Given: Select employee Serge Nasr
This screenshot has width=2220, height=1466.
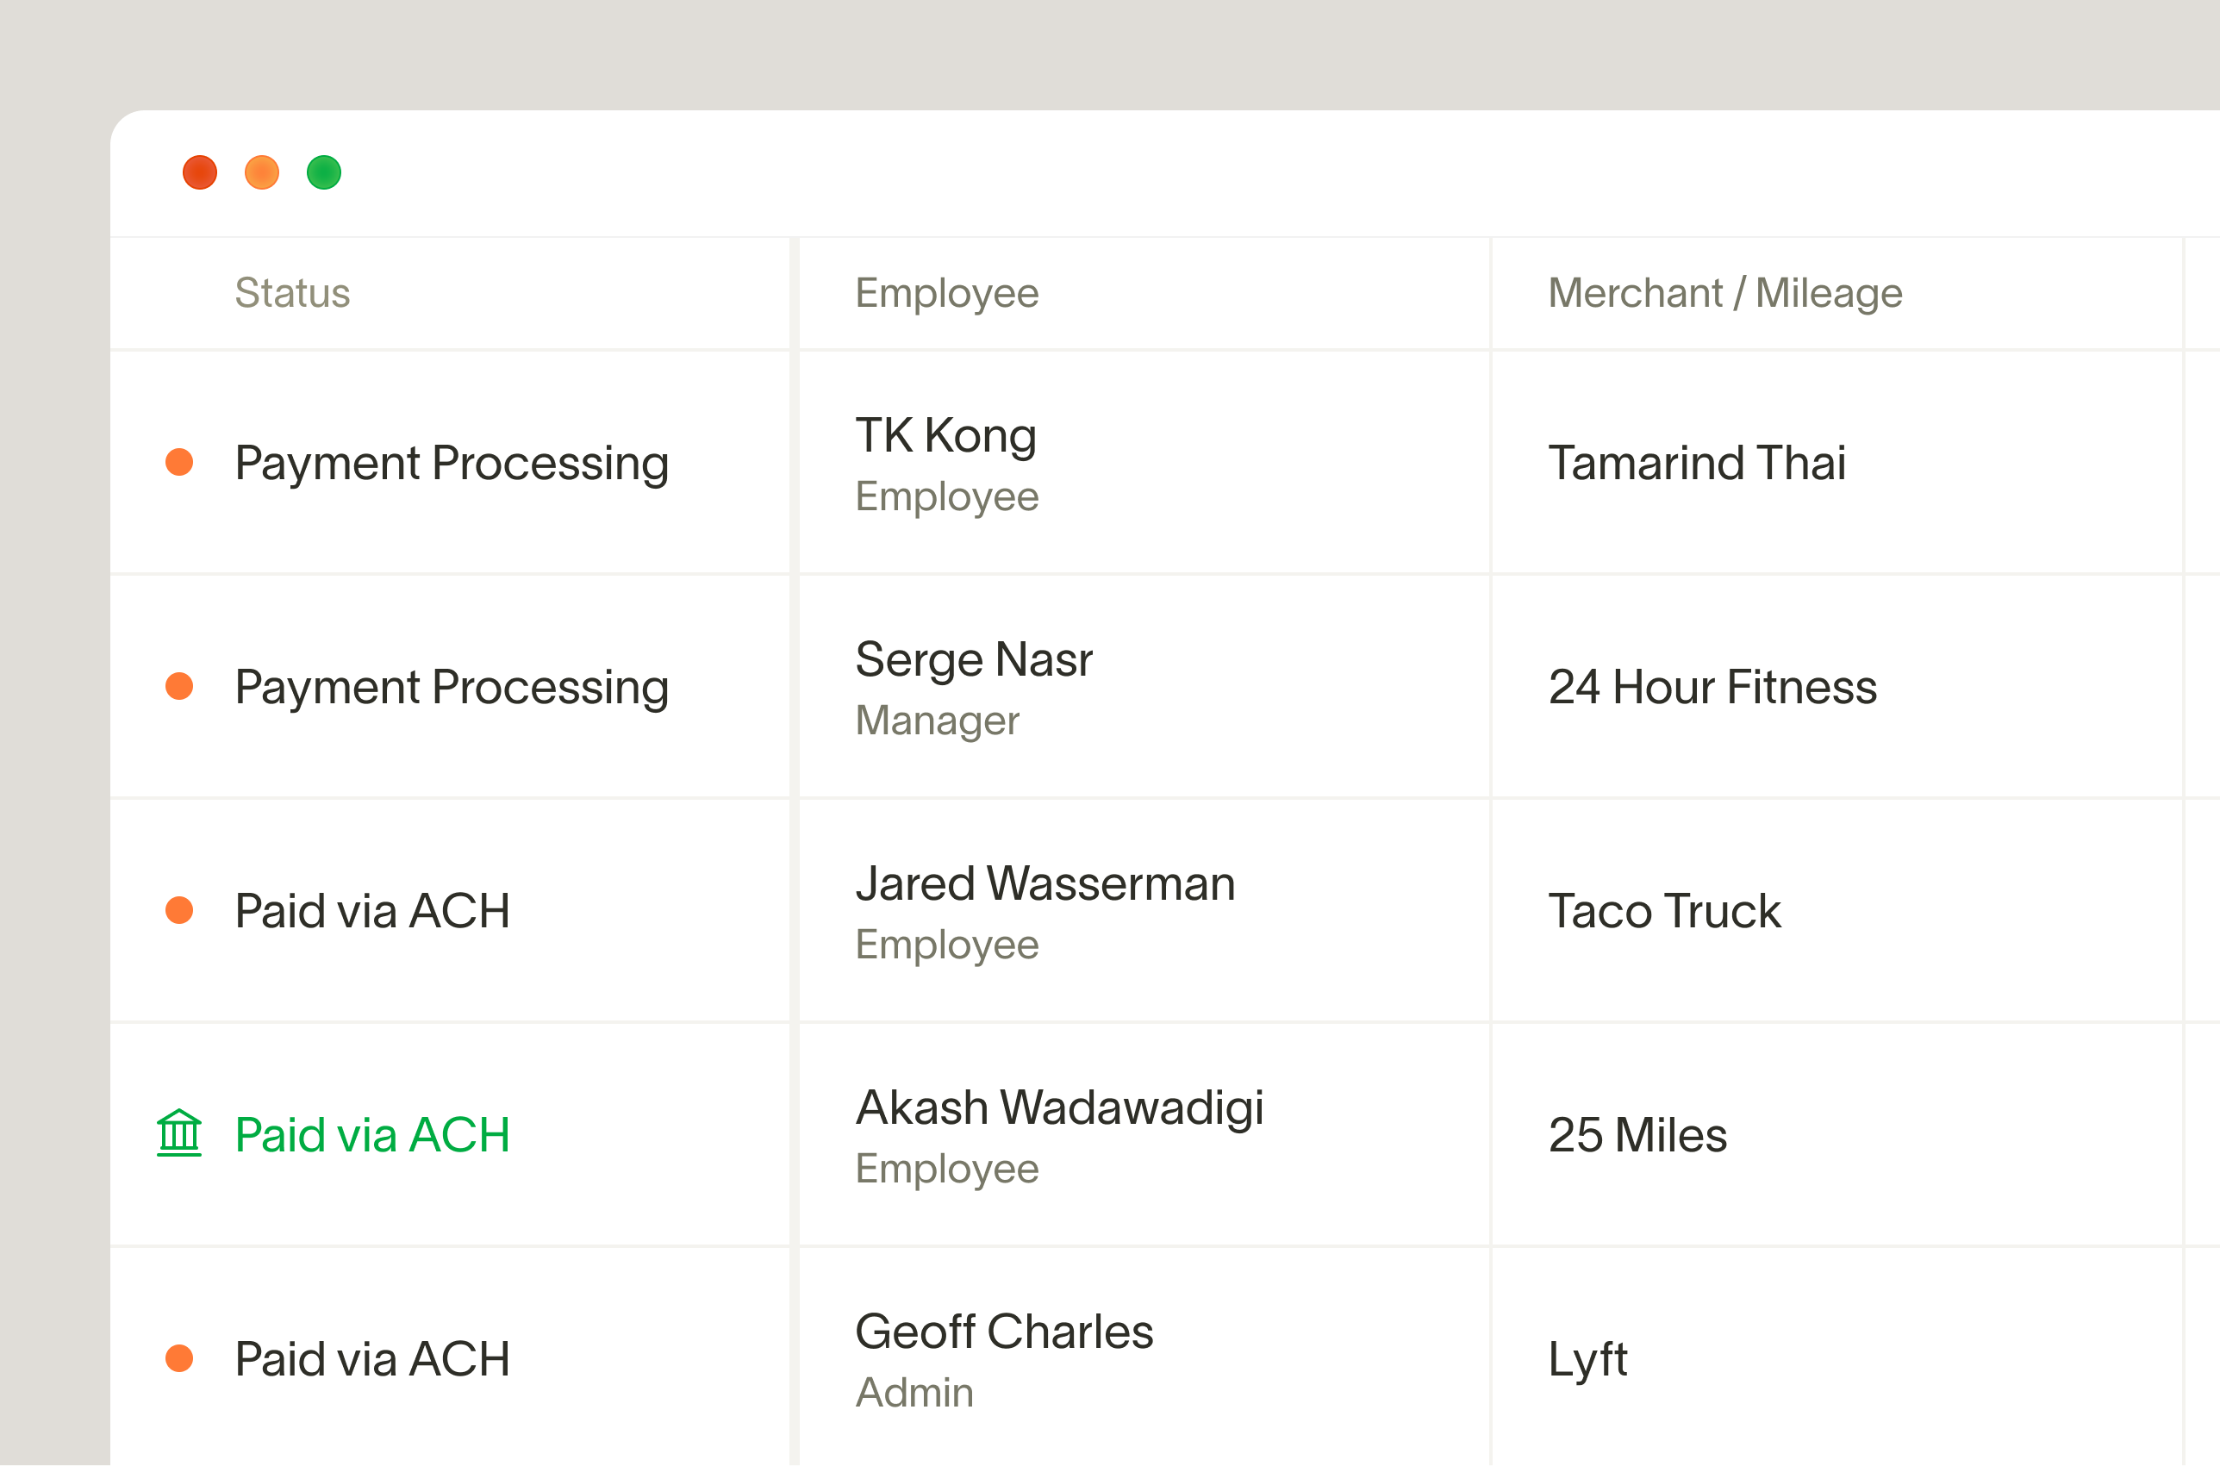Looking at the screenshot, I should click(x=973, y=659).
